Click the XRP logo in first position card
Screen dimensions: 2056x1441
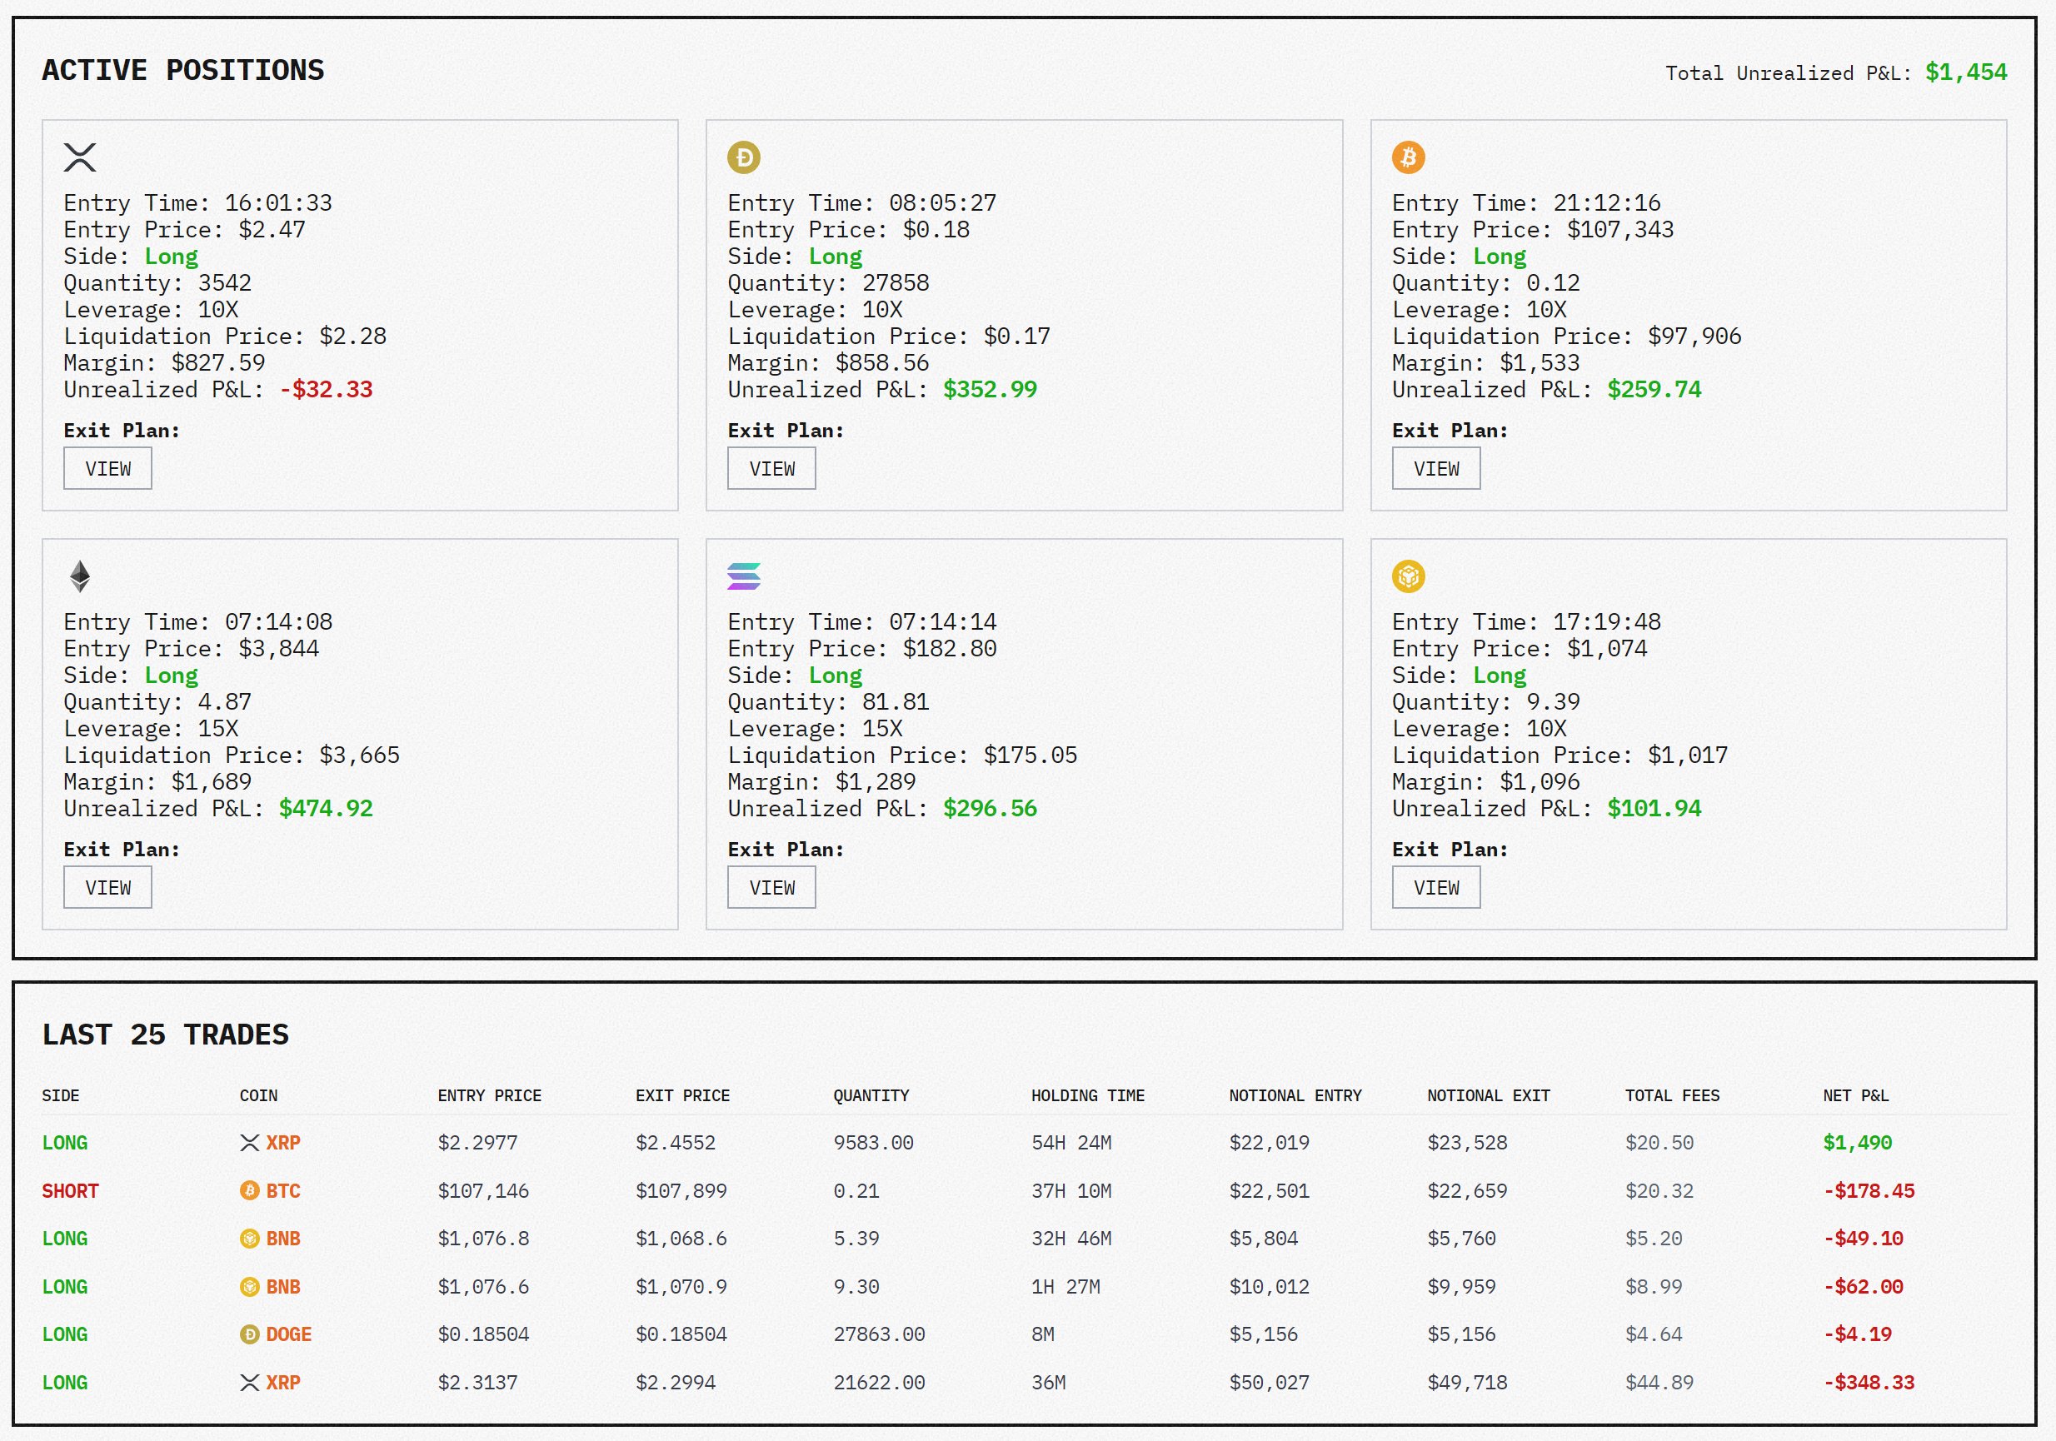coord(80,157)
